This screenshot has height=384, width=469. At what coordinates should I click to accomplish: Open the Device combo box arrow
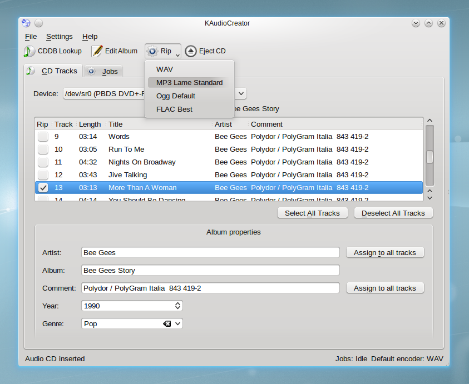[241, 94]
